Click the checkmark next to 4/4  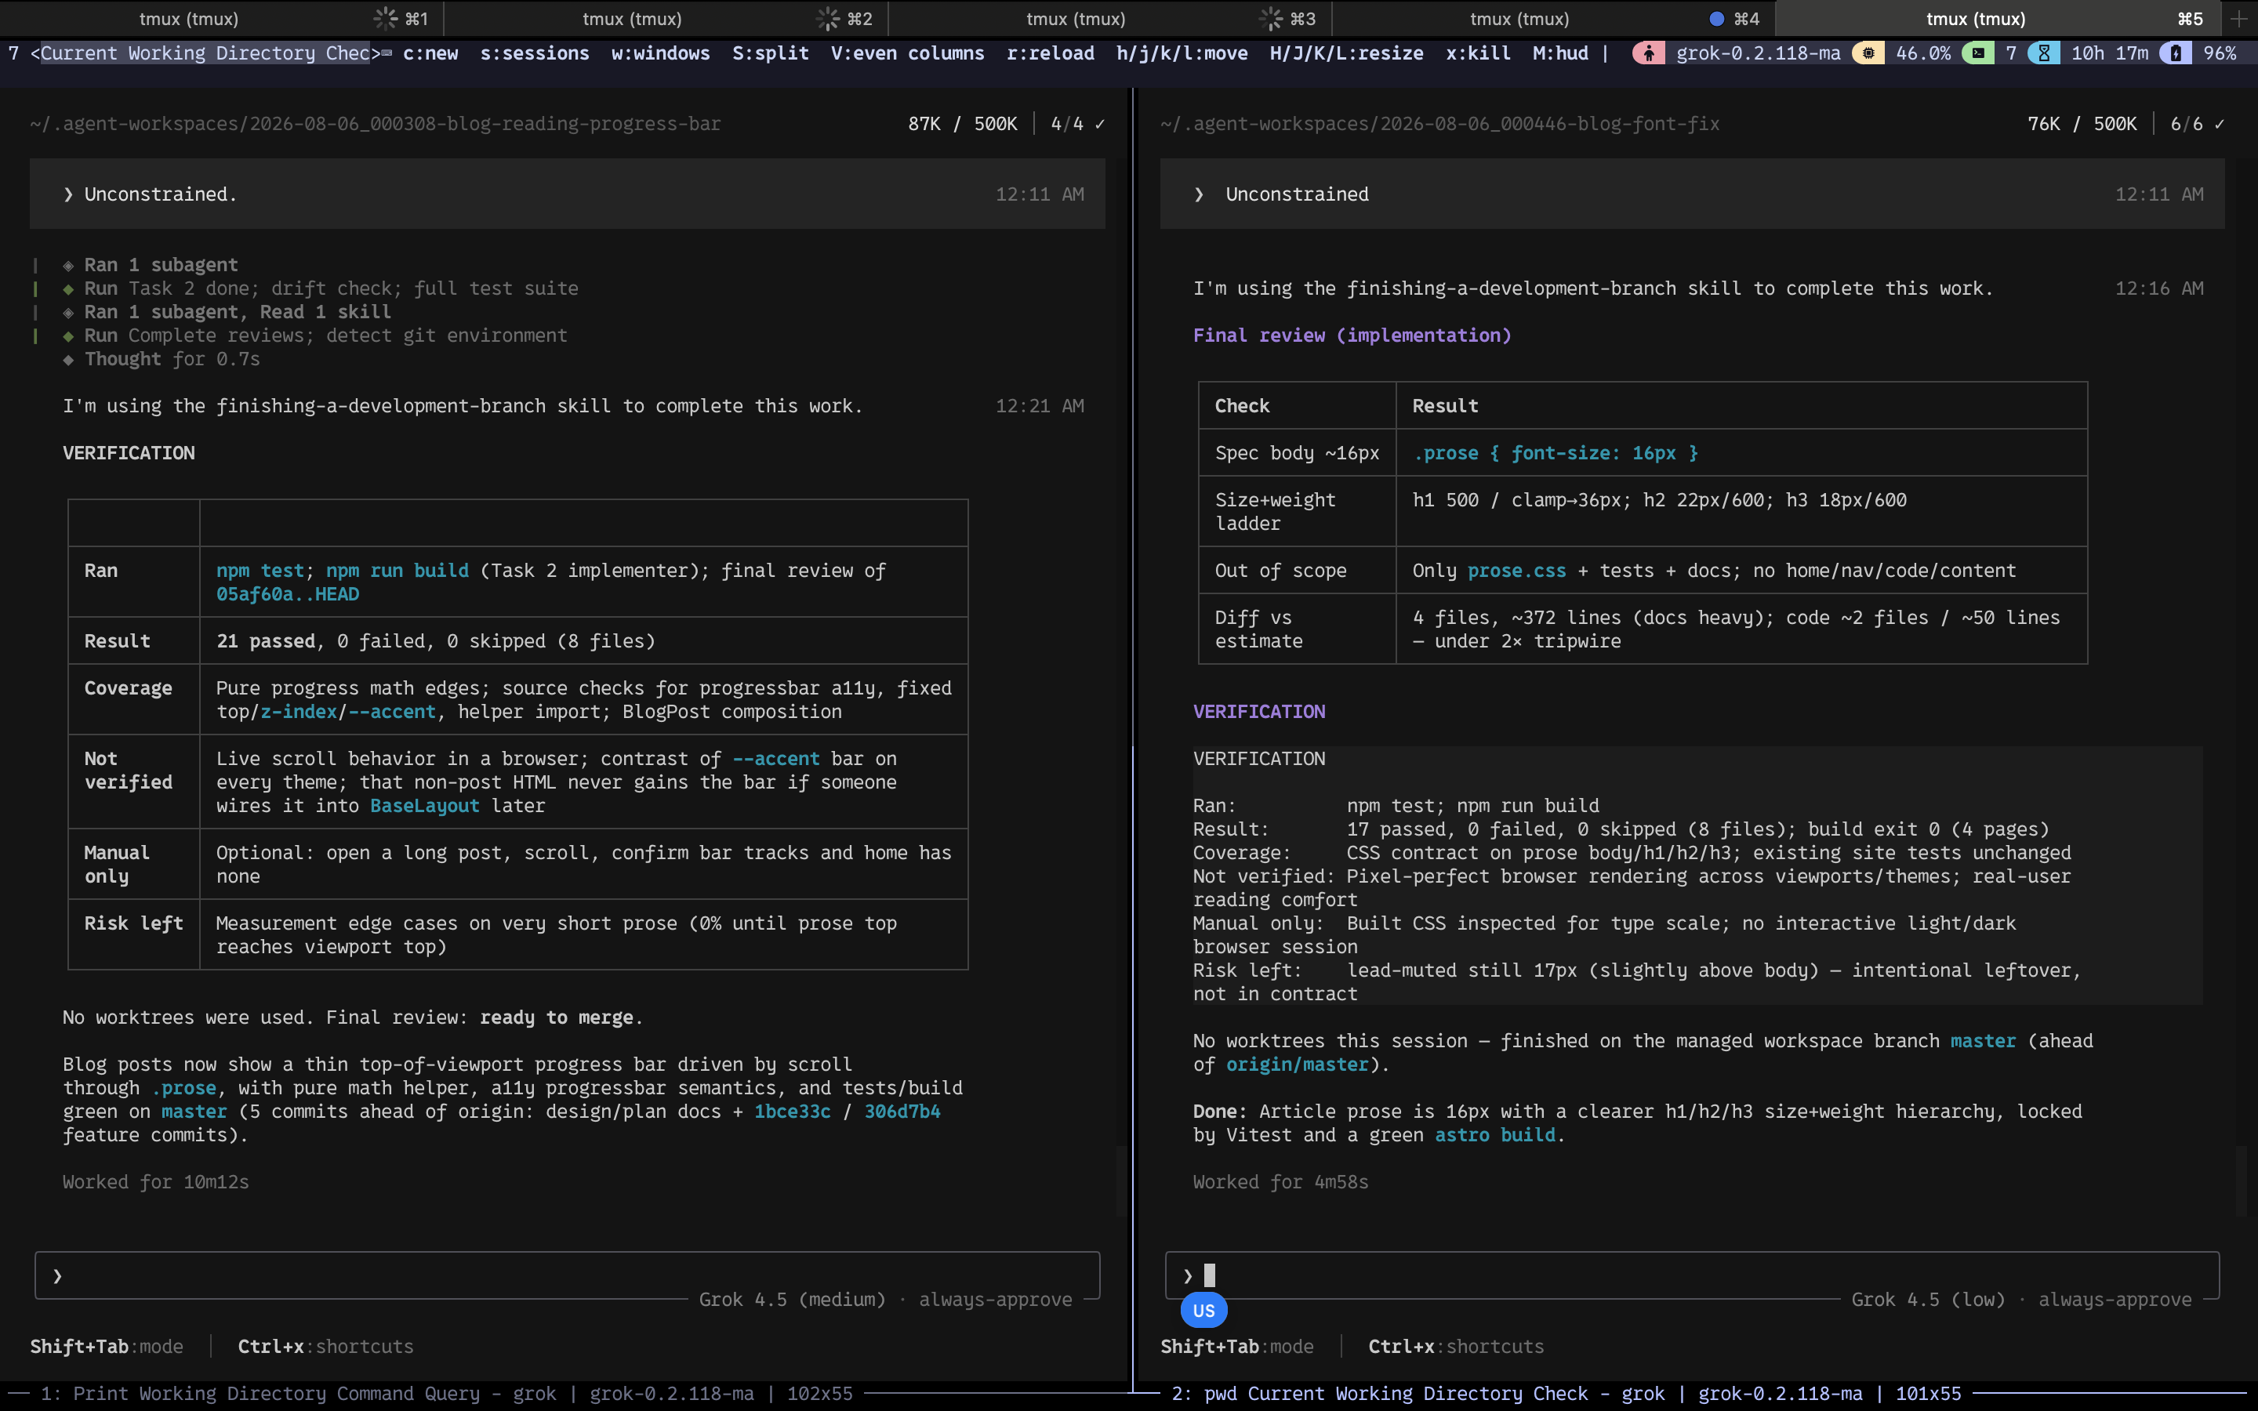click(x=1100, y=124)
